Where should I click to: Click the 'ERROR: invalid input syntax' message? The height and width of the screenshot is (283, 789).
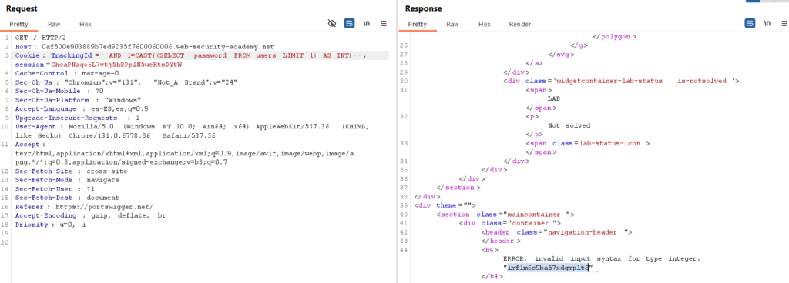tap(601, 259)
